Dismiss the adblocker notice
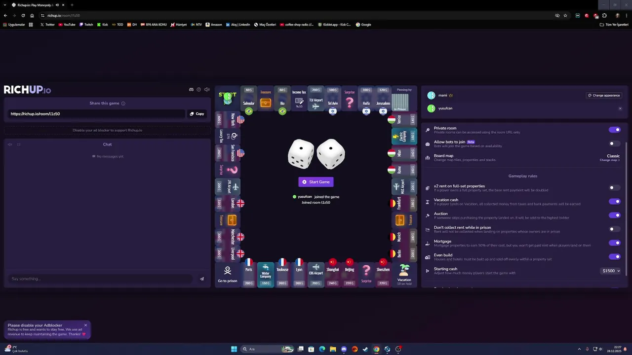The width and height of the screenshot is (632, 355). pyautogui.click(x=85, y=325)
